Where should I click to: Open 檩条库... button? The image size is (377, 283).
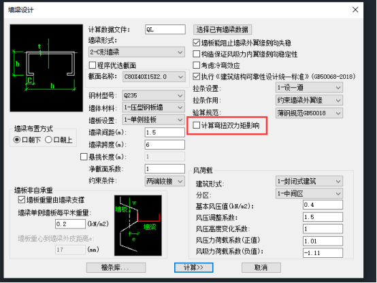coord(116,267)
